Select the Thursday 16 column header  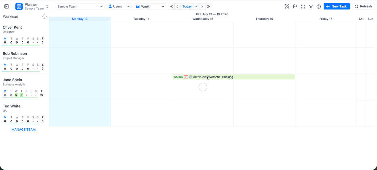tap(264, 19)
